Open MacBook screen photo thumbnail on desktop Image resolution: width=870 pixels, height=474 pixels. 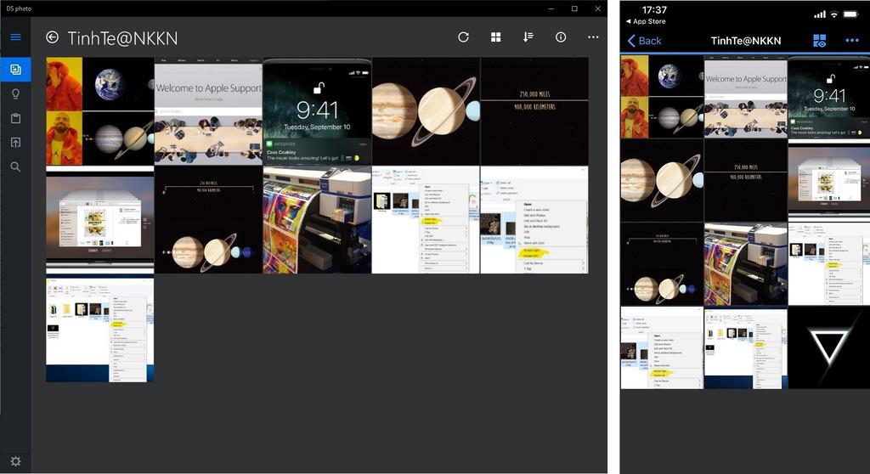pos(100,220)
